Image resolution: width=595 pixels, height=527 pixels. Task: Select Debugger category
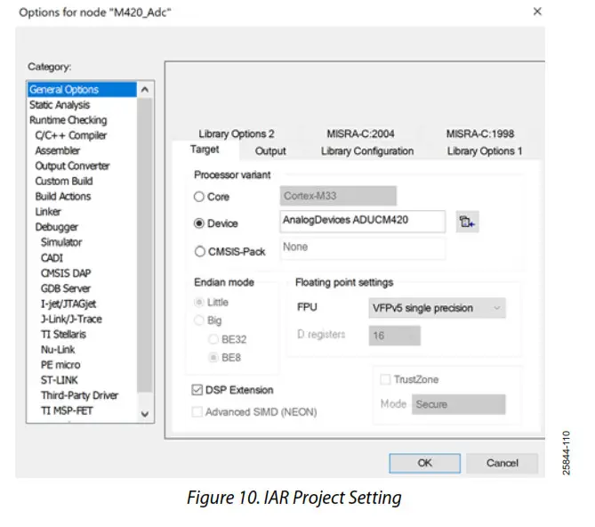click(82, 227)
